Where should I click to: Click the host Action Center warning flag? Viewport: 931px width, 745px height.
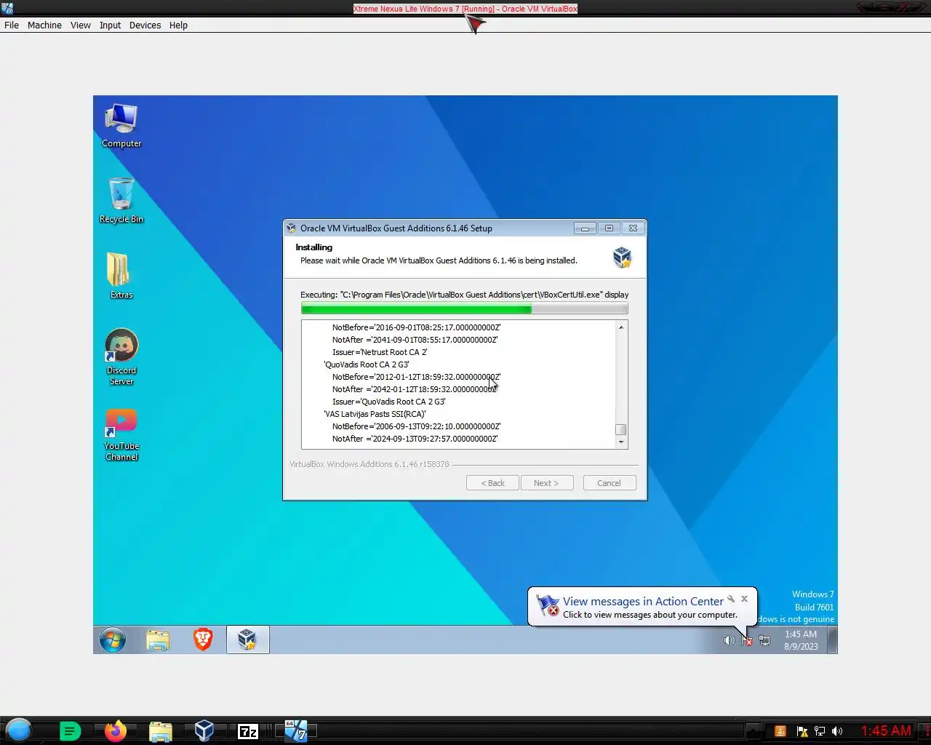pyautogui.click(x=802, y=731)
